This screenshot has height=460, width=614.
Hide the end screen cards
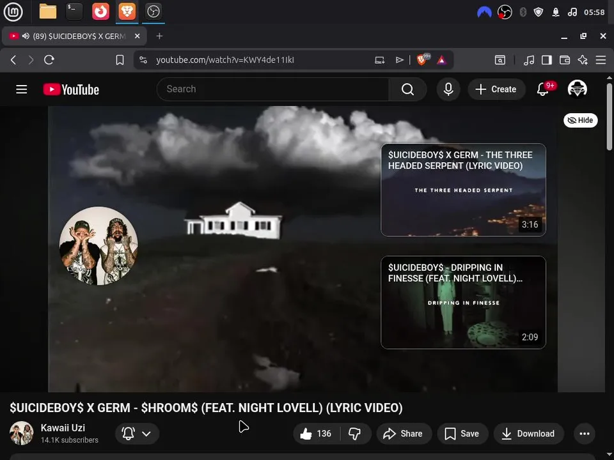[580, 120]
